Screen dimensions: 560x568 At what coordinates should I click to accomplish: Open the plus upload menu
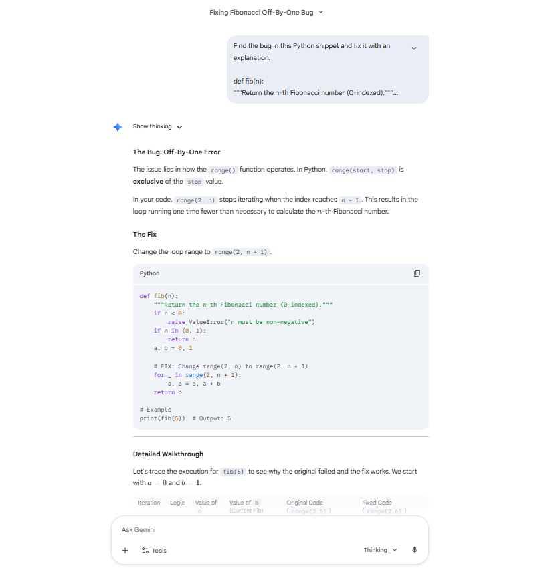(x=125, y=550)
